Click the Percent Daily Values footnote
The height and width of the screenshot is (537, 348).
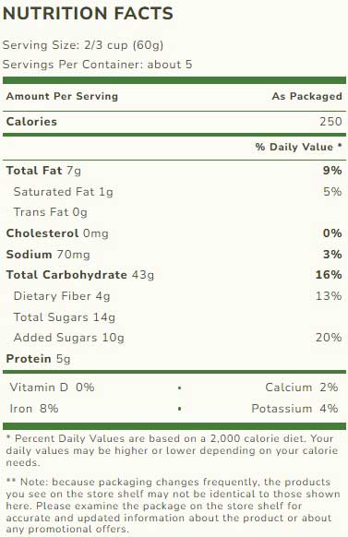point(172,450)
